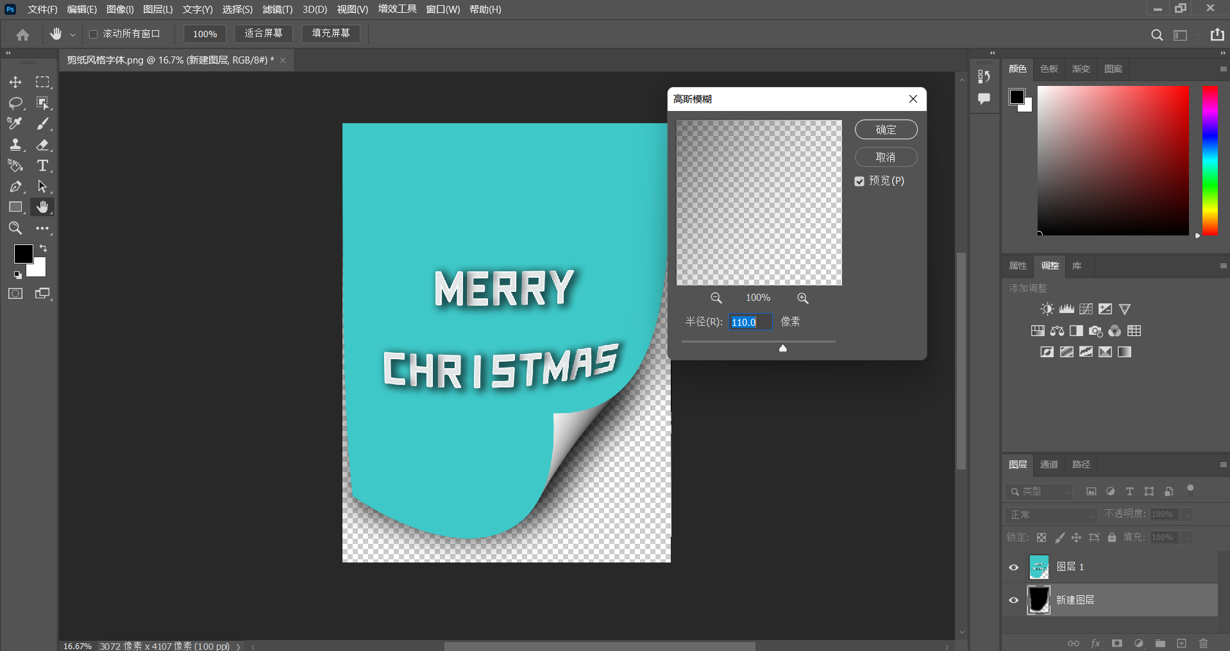The width and height of the screenshot is (1230, 651).
Task: Delete layer with the trash icon
Action: coord(1203,643)
